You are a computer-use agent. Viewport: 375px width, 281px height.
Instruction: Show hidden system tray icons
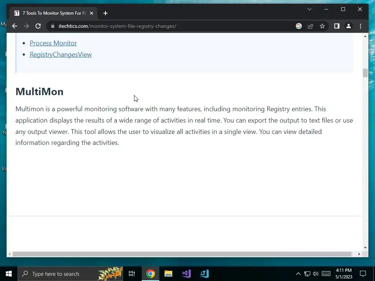click(x=298, y=274)
